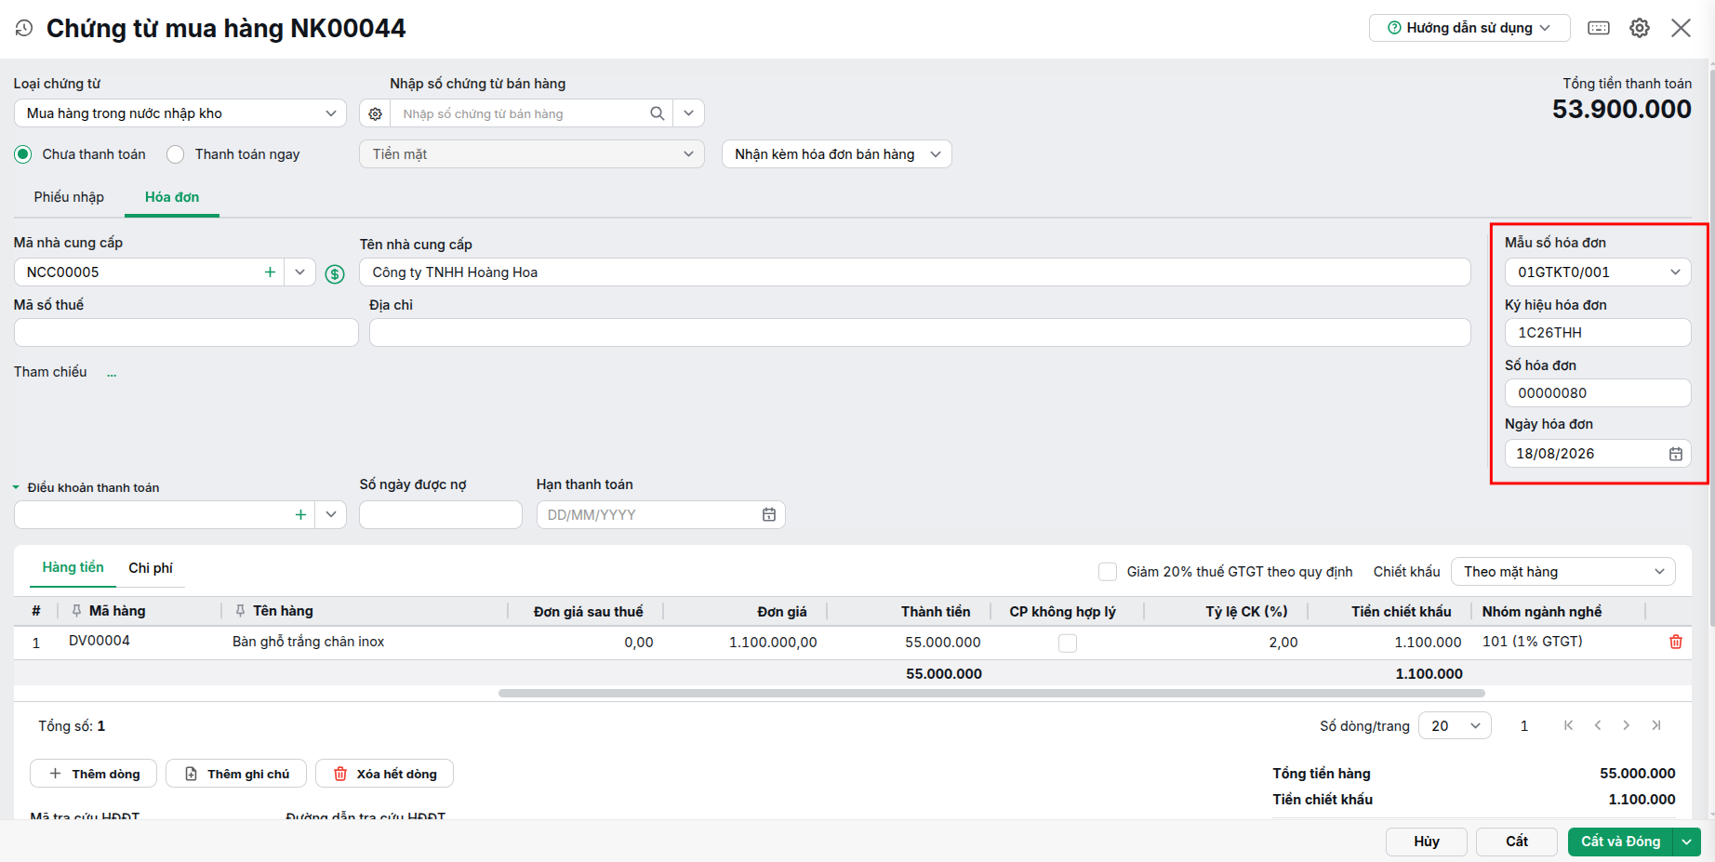This screenshot has height=862, width=1715.
Task: Collapse Điều khoản thanh toán section
Action: 16,487
